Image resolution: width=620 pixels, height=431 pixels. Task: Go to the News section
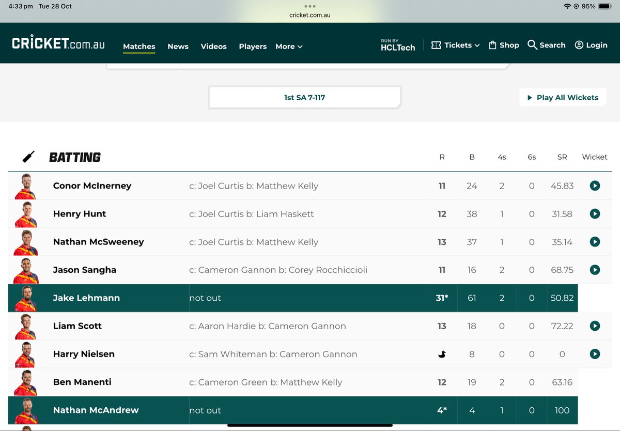point(178,47)
